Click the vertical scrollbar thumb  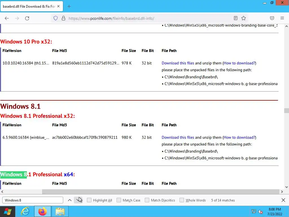(x=286, y=110)
